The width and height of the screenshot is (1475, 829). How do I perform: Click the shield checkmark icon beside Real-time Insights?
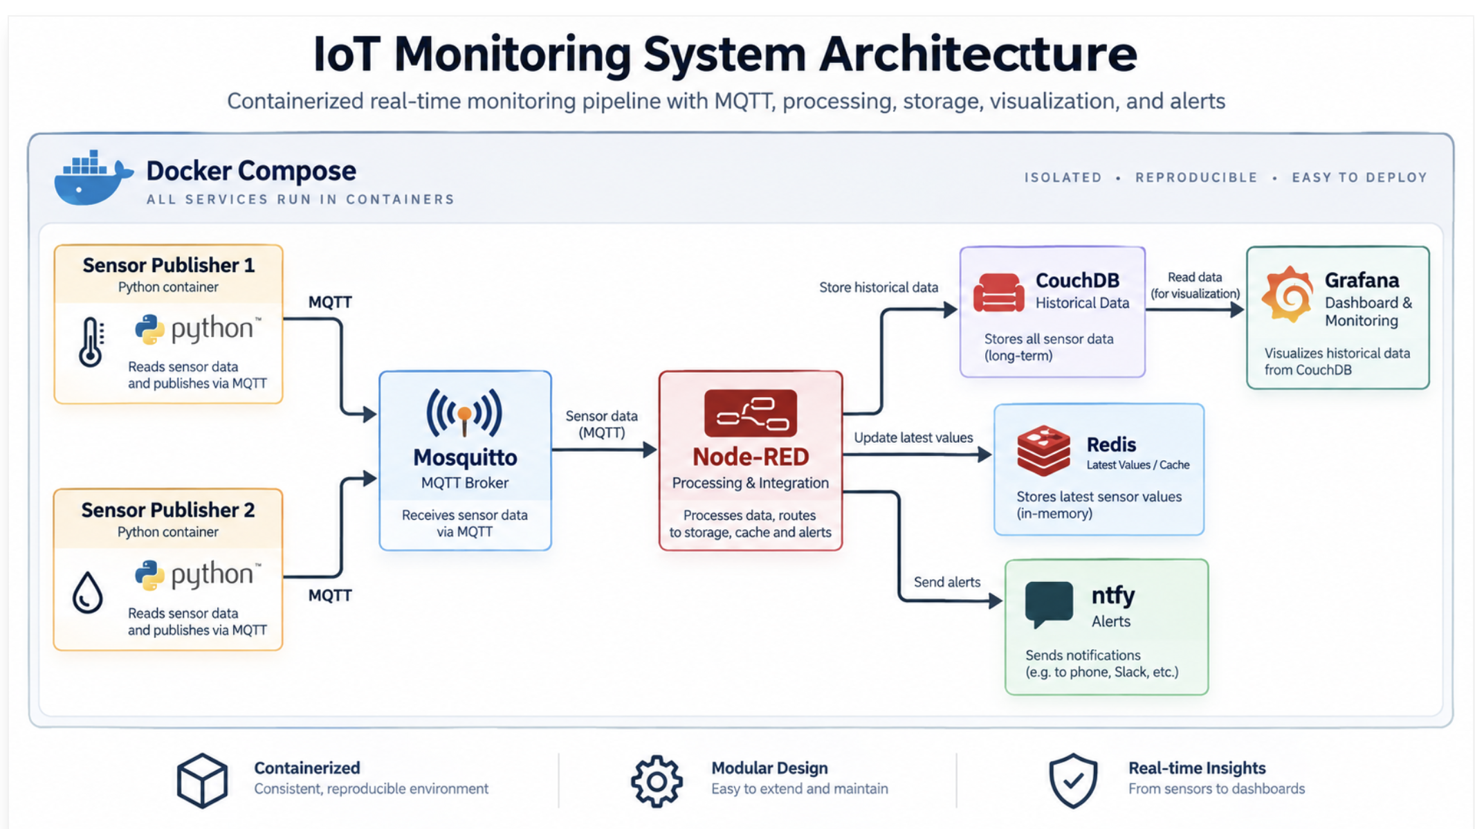pos(1073,781)
